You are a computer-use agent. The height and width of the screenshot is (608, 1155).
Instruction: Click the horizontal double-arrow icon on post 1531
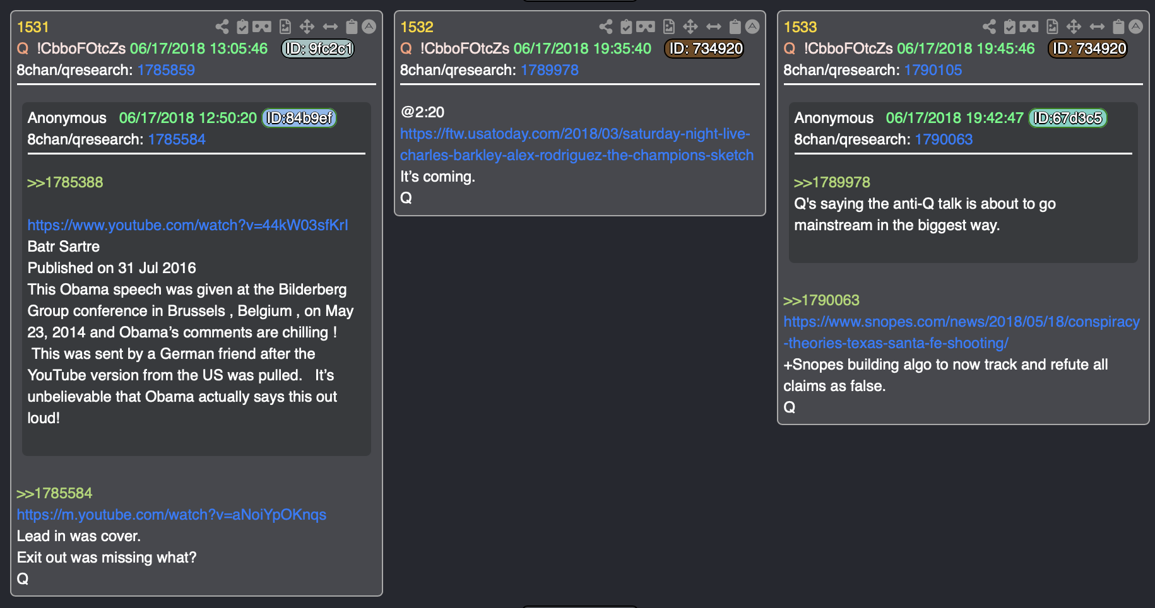[x=330, y=26]
